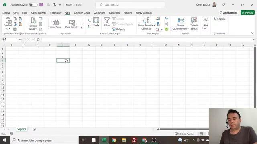257x144 pixels.
Task: Open the Dosya tab
Action: [6, 13]
